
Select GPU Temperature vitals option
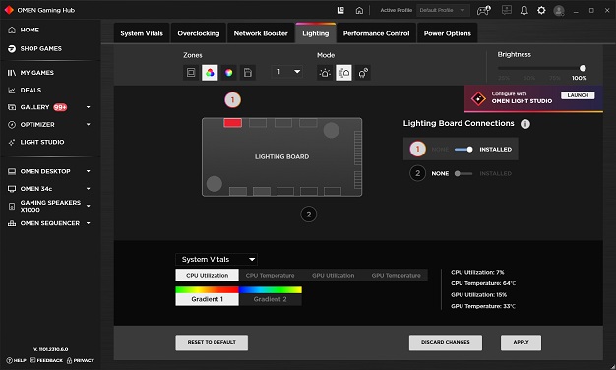pyautogui.click(x=396, y=275)
